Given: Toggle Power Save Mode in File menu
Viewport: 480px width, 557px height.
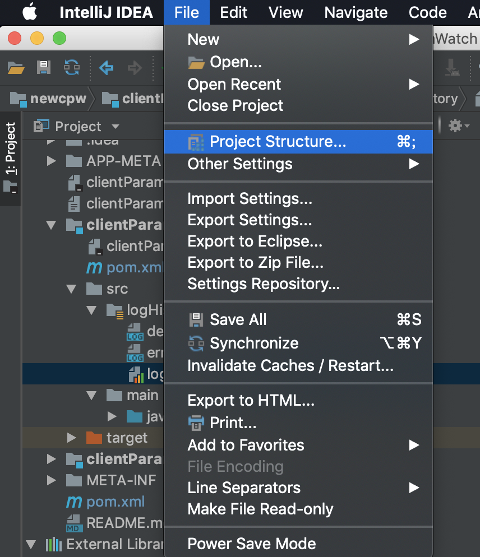Looking at the screenshot, I should coord(252,544).
